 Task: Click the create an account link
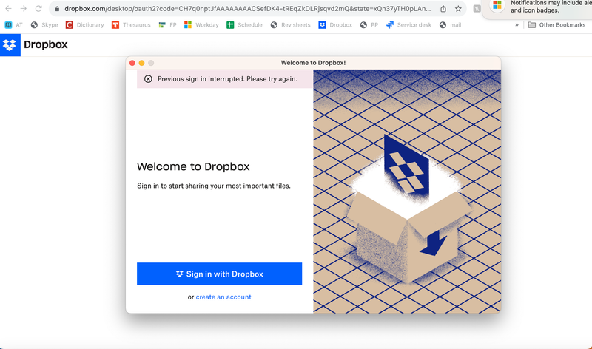point(223,297)
